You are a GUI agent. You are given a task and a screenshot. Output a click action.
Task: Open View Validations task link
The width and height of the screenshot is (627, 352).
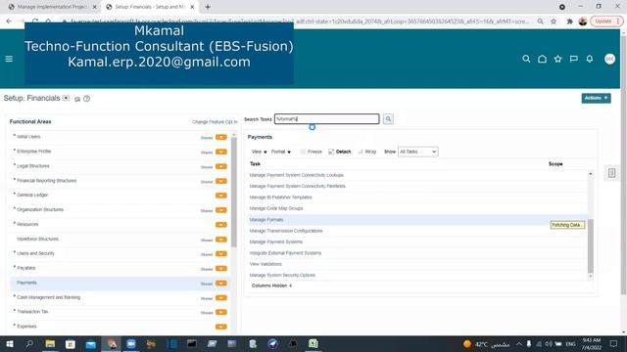265,264
